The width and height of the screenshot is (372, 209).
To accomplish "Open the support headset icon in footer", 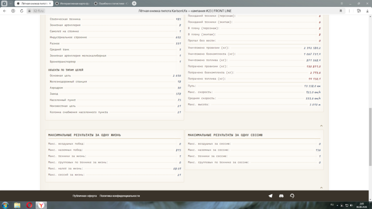I will pos(292,196).
